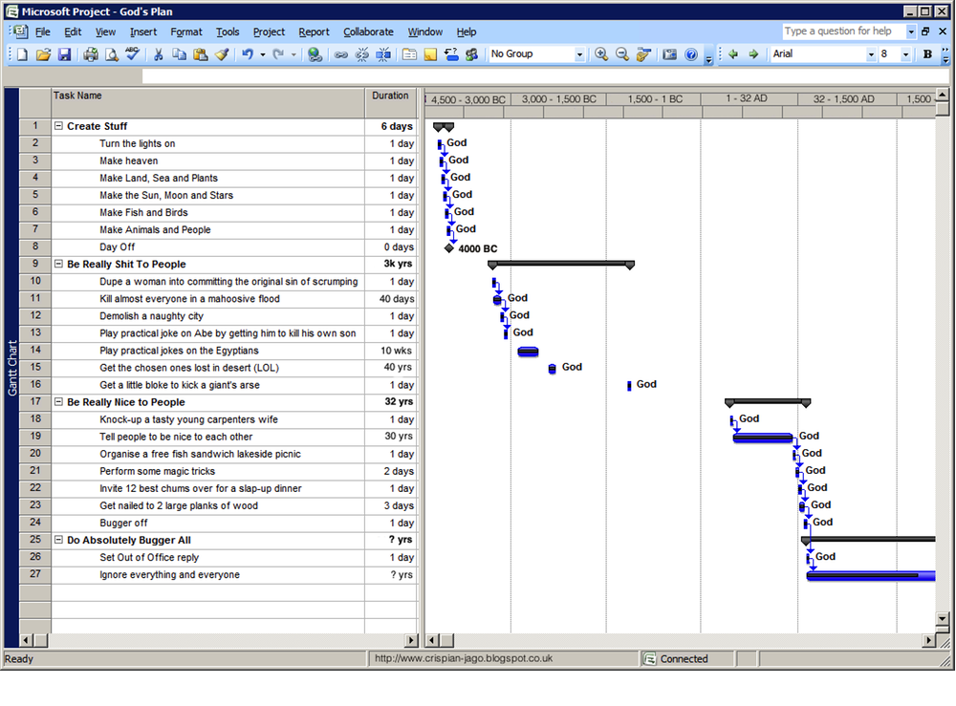The width and height of the screenshot is (956, 706).
Task: Collapse Do Absolutely Bugger All group
Action: (59, 540)
